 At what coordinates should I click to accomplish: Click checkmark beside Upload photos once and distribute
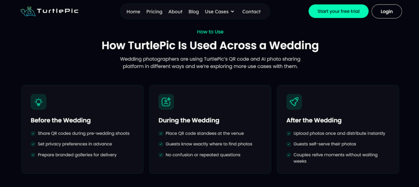pos(288,133)
